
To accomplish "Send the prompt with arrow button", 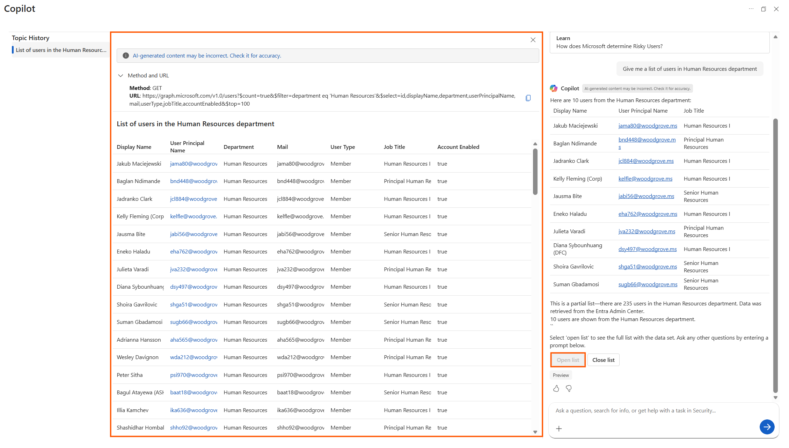I will (x=767, y=427).
